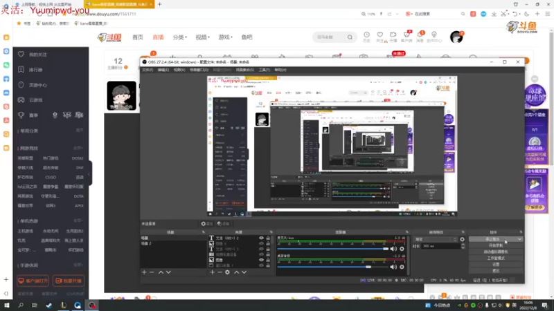Open OBS 工具(T) menu

tap(264, 70)
